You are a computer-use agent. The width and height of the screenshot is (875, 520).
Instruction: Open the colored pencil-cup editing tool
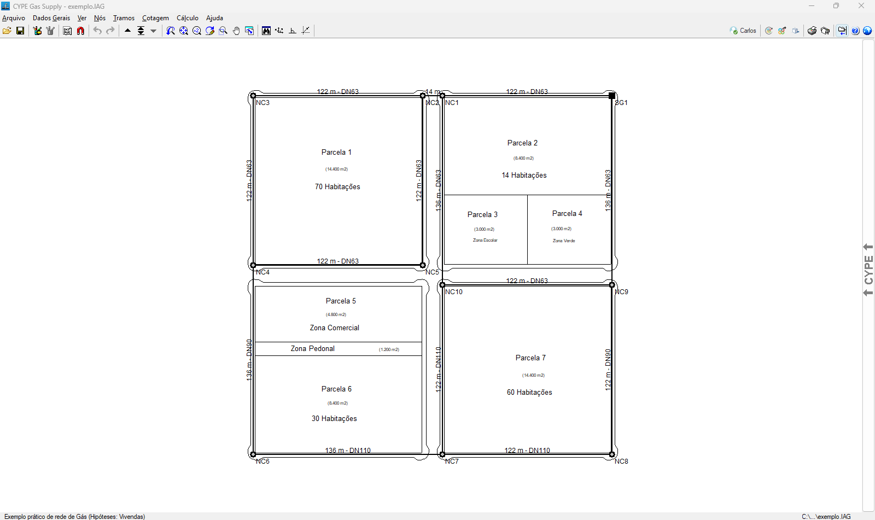click(37, 31)
